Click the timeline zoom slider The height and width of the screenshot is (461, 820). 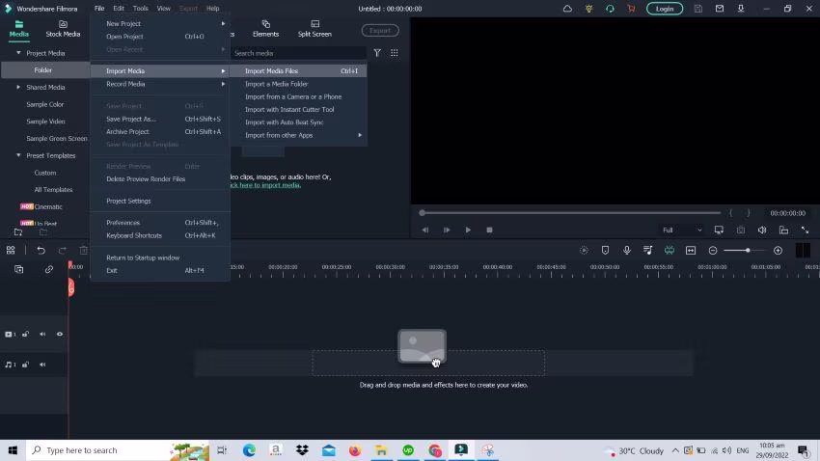pos(744,251)
